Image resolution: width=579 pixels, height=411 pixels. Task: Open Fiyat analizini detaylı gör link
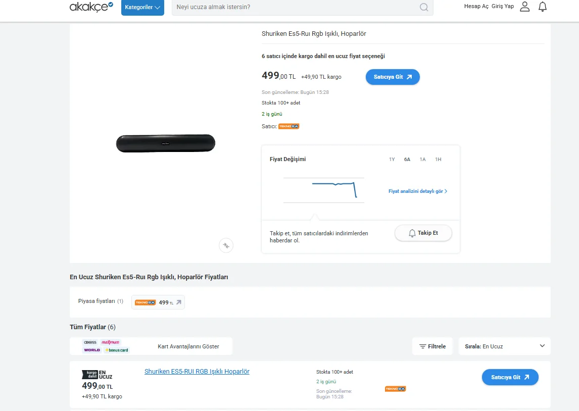point(418,191)
